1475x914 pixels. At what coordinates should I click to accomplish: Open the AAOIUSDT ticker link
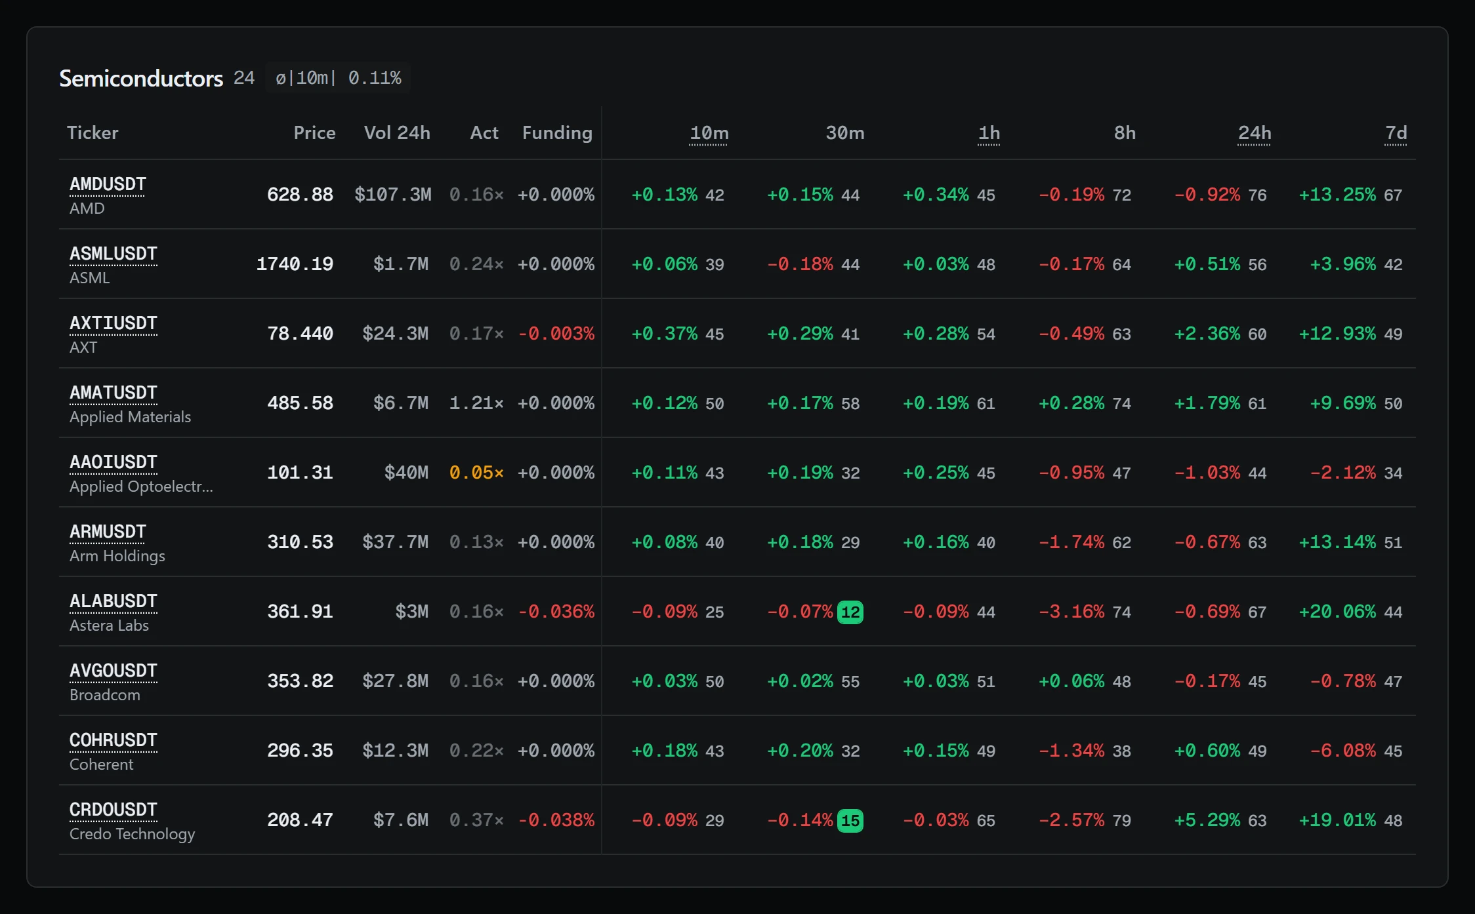click(113, 462)
